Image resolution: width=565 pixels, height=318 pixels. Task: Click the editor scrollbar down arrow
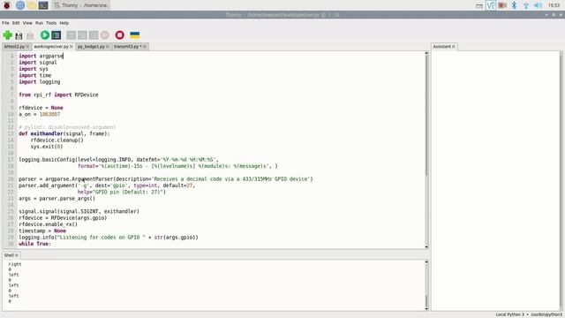pos(426,246)
